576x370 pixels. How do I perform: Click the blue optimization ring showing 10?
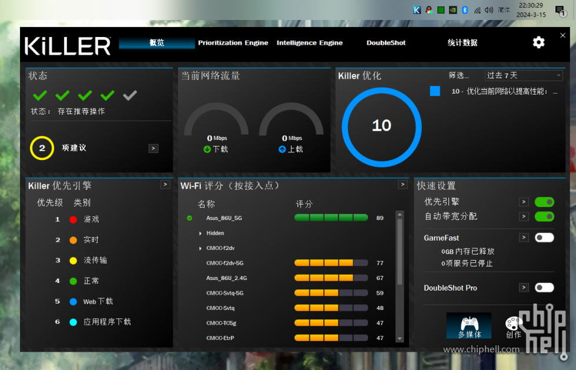[381, 127]
